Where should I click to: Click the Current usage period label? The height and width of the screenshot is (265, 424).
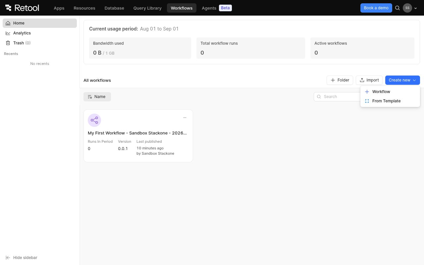(114, 29)
